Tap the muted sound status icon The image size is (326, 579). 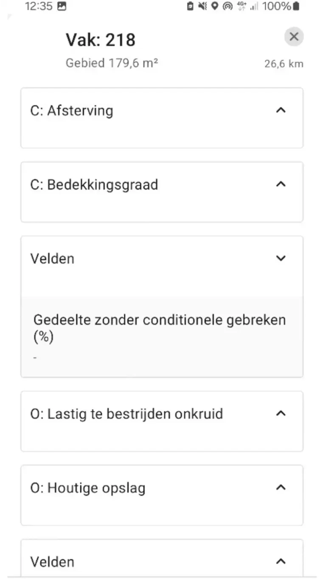pyautogui.click(x=202, y=6)
